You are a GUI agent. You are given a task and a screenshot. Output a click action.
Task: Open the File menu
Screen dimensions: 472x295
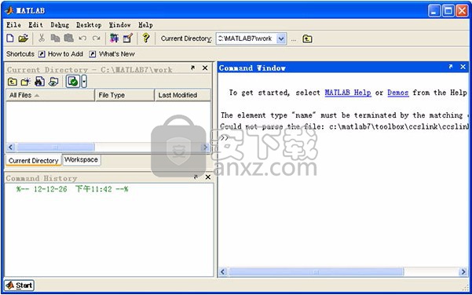click(x=13, y=25)
